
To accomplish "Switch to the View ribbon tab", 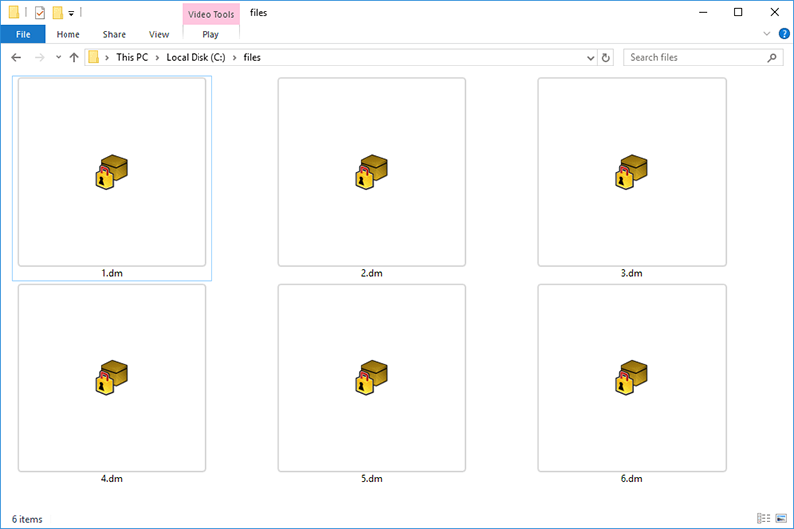I will 158,34.
